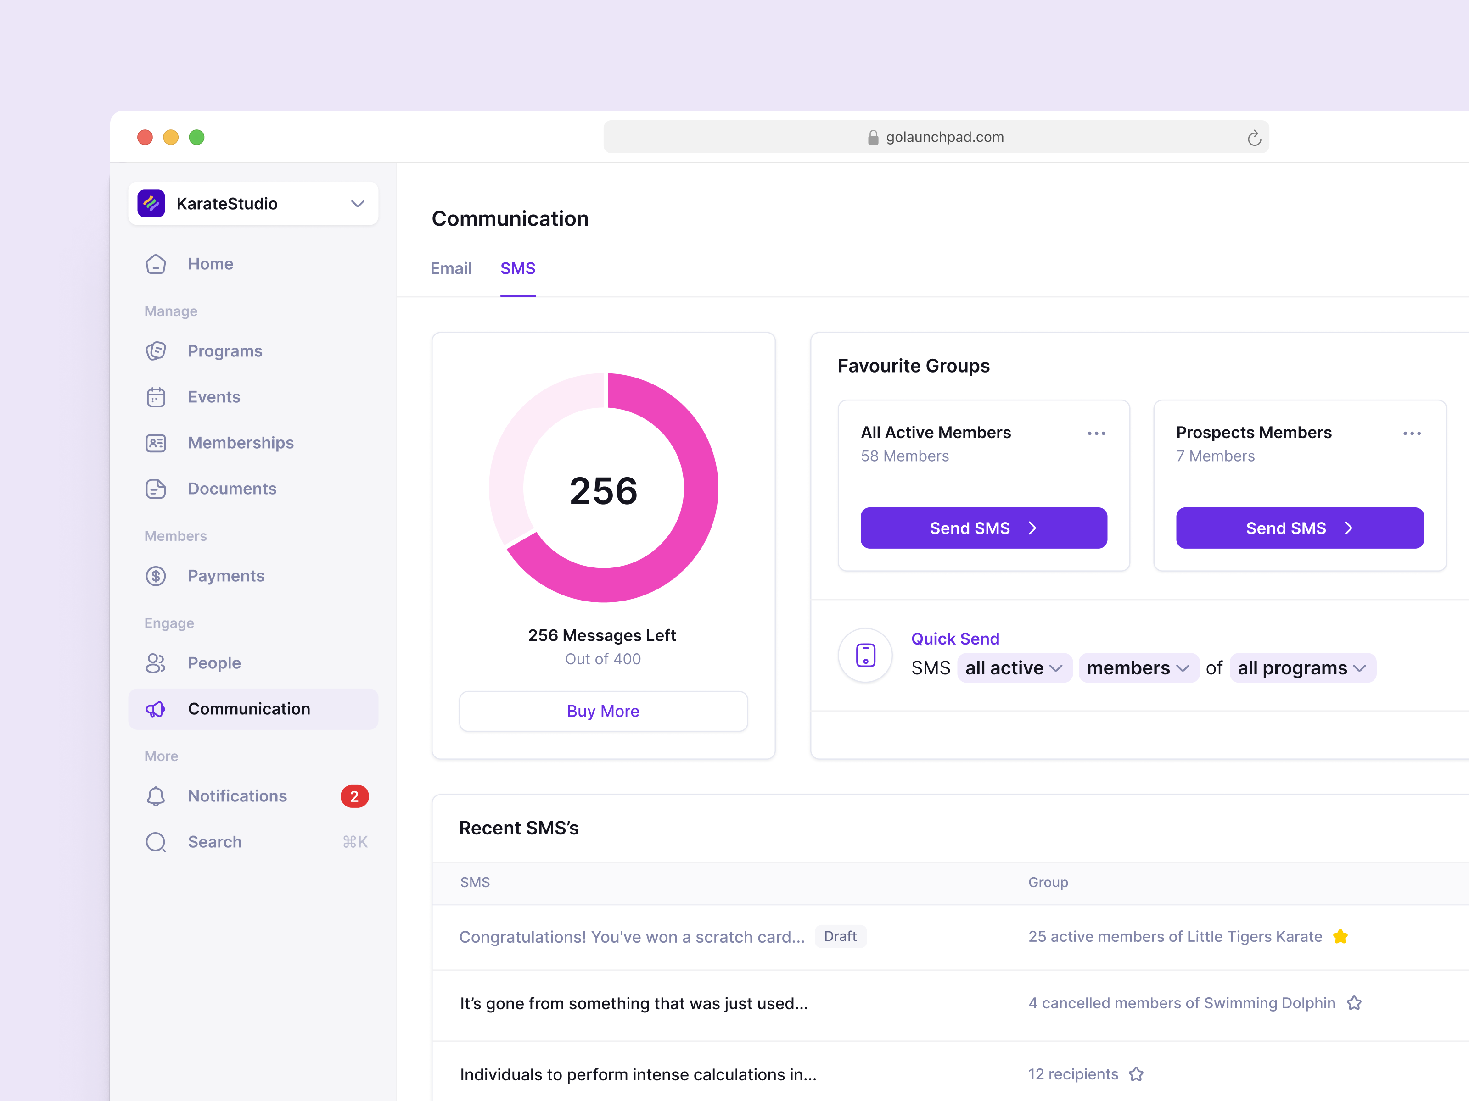Screen dimensions: 1469x1101
Task: Click the ⌘K search shortcut hint
Action: tap(355, 841)
